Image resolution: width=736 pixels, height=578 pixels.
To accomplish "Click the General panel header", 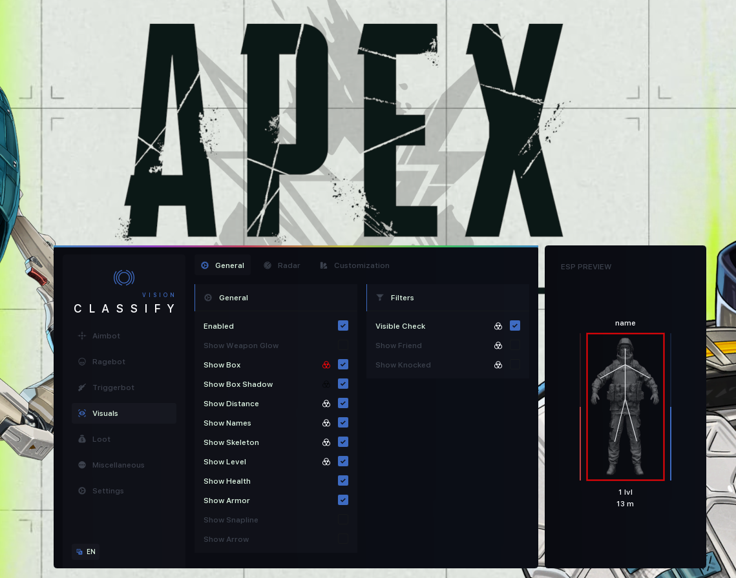I will (x=276, y=298).
